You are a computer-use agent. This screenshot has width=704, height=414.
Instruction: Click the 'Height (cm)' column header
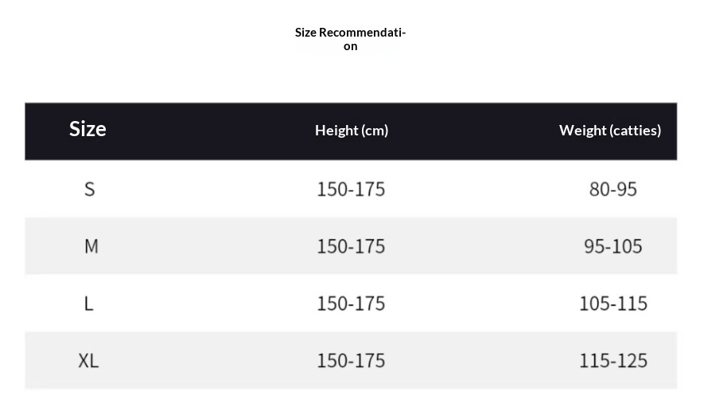click(x=352, y=131)
